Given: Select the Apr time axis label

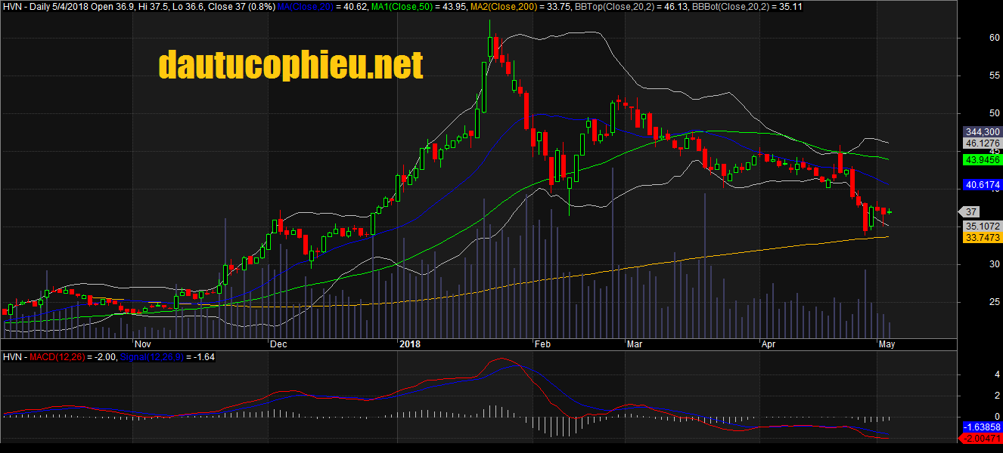Looking at the screenshot, I should coord(769,344).
